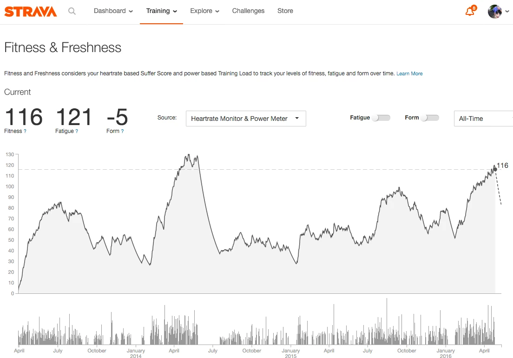513x358 pixels.
Task: Open the notifications bell
Action: (x=469, y=12)
